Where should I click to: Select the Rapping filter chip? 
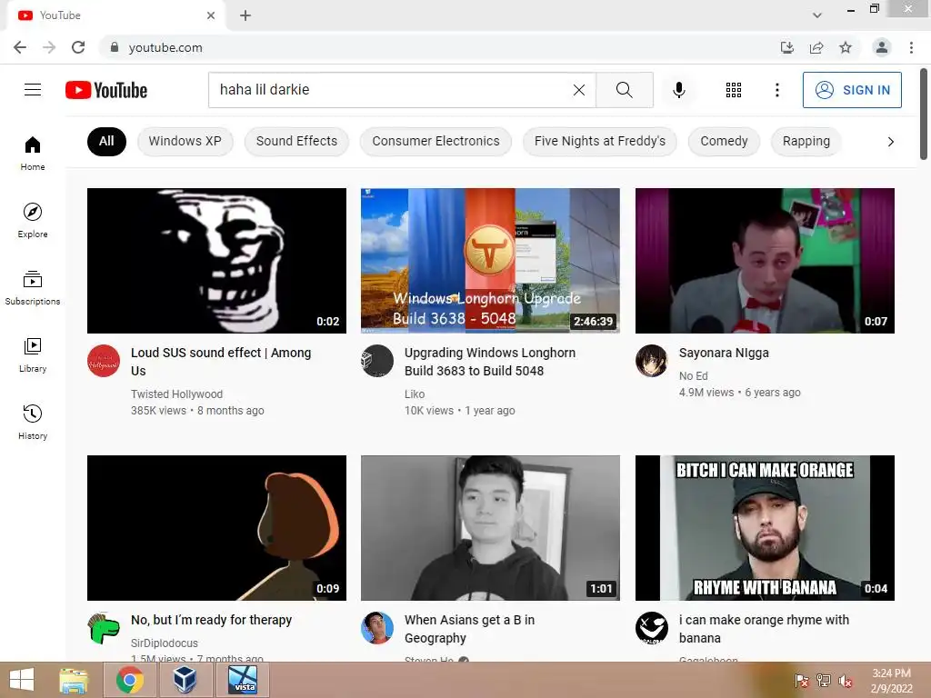tap(806, 141)
